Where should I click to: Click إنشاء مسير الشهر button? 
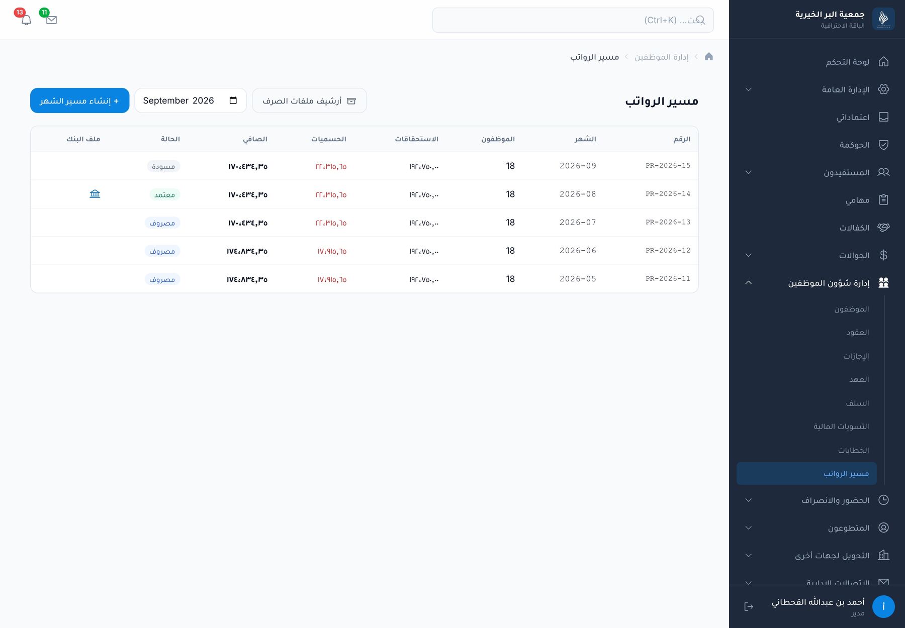79,100
